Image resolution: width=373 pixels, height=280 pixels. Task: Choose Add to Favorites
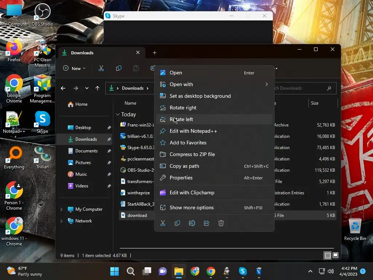[x=214, y=143]
